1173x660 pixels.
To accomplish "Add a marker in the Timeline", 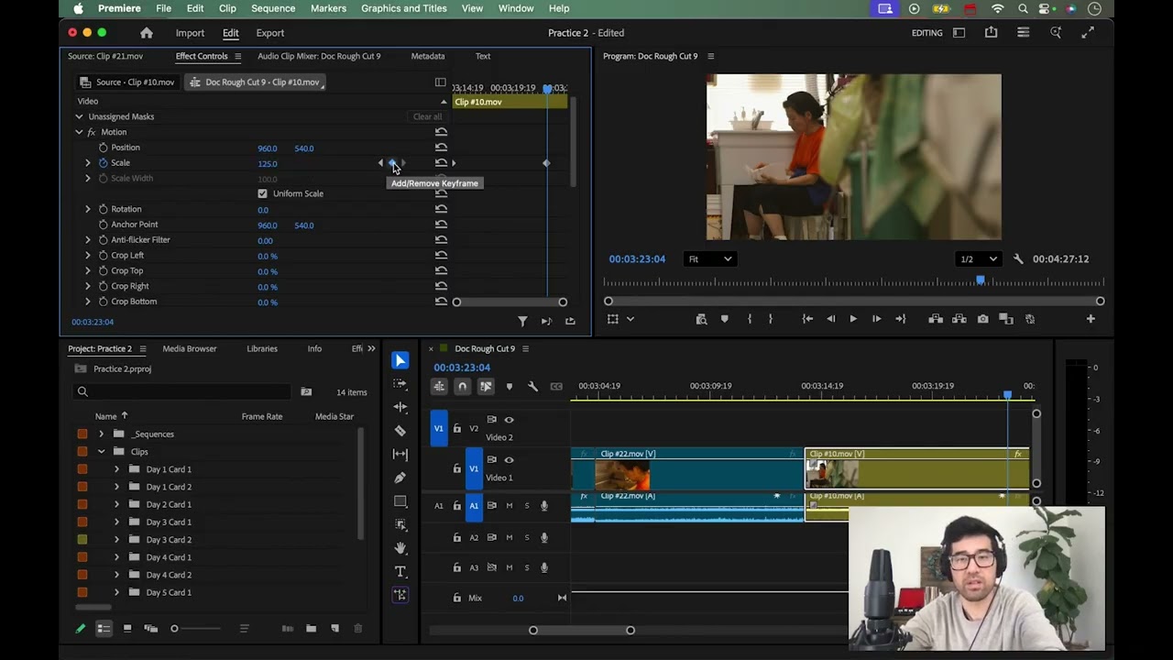I will click(510, 387).
